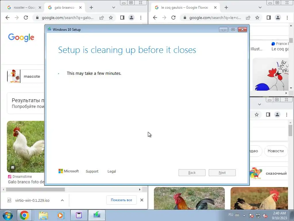Click the left window address bar
Image resolution: width=294 pixels, height=221 pixels.
coord(67,18)
